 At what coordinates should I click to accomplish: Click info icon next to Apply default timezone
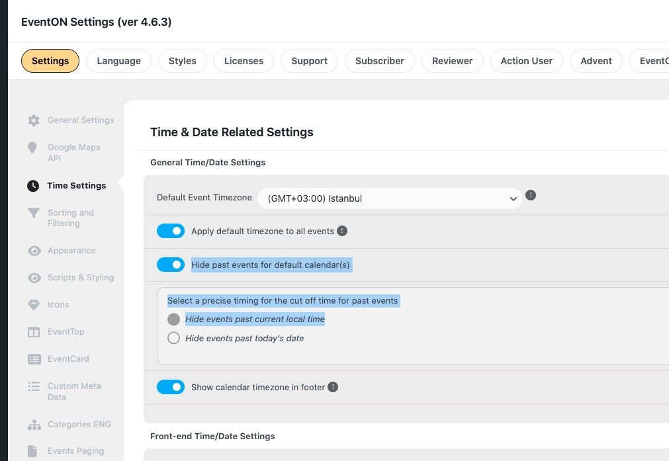[342, 231]
